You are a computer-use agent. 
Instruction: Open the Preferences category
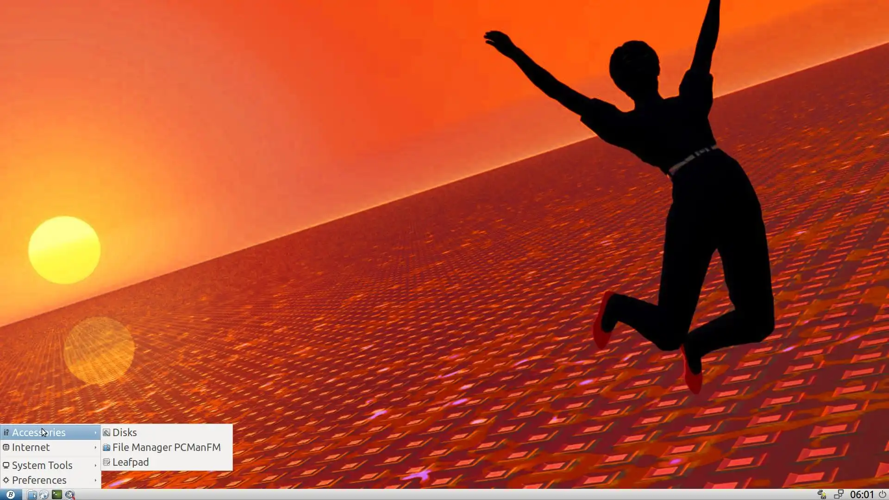click(x=39, y=480)
